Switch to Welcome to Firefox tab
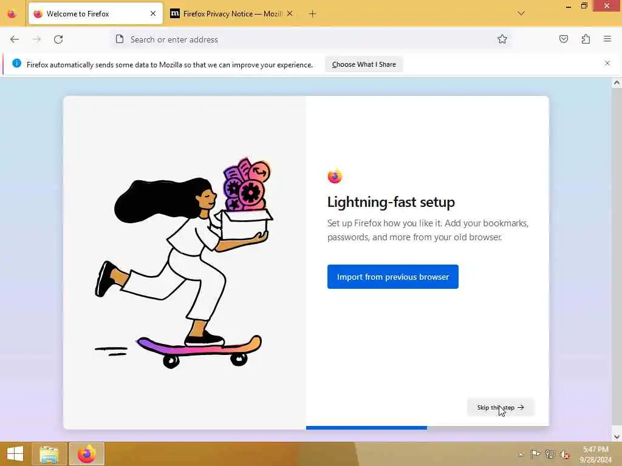Viewport: 622px width, 466px height. pyautogui.click(x=95, y=13)
